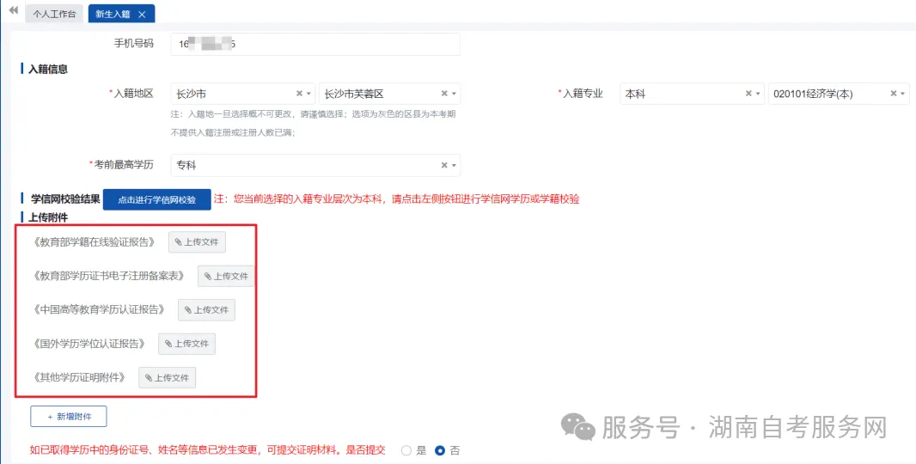Switch to 个人工作台 tab
The width and height of the screenshot is (916, 464).
(54, 15)
